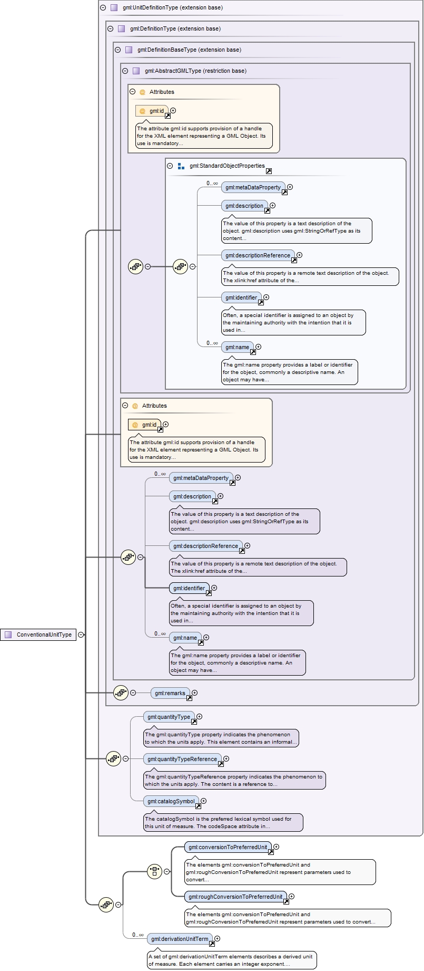Screen dimensions: 424x971
Task: Expand the gml:quantityType element with plus
Action: tap(199, 716)
